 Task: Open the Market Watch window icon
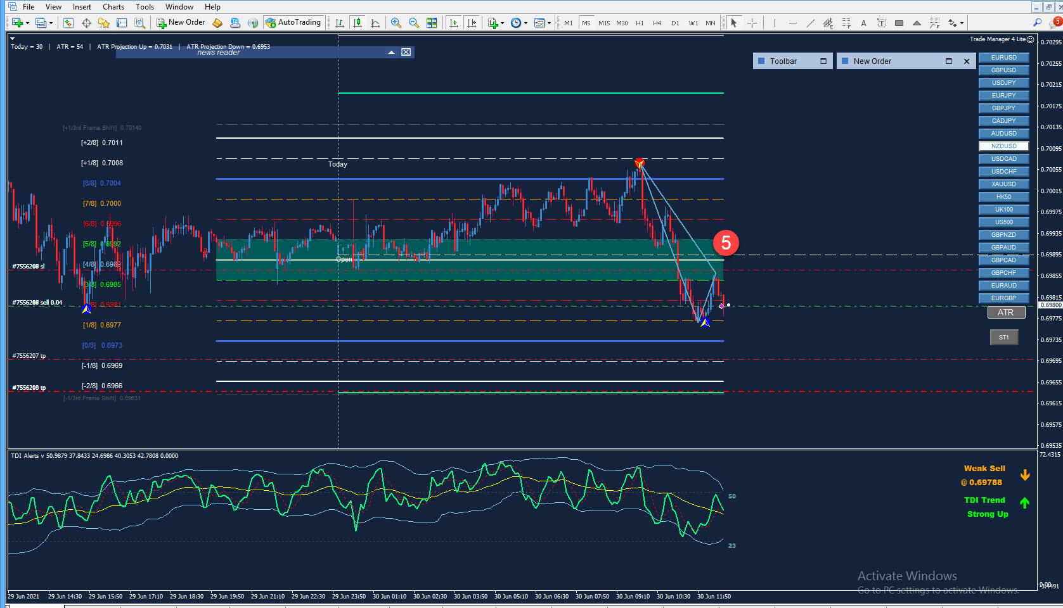point(68,23)
